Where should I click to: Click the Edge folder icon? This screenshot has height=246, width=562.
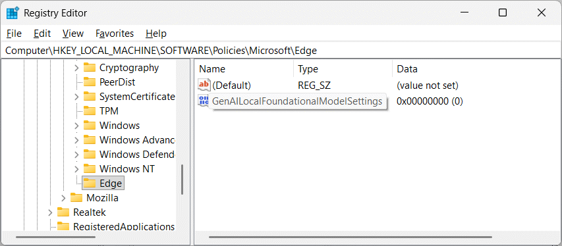click(x=89, y=184)
